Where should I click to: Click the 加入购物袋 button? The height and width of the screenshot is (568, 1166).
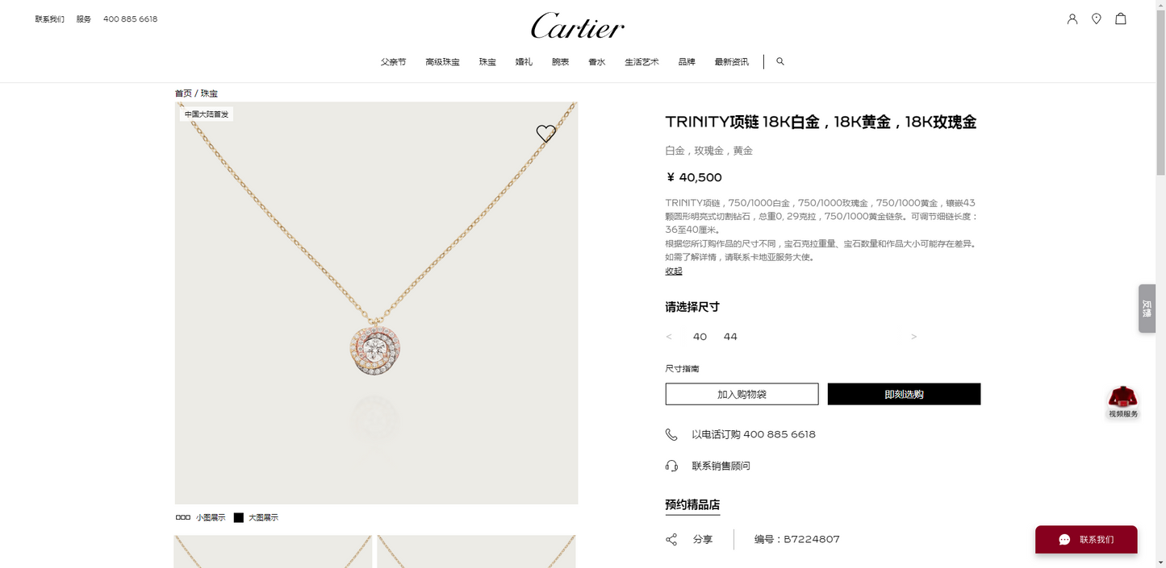[742, 394]
